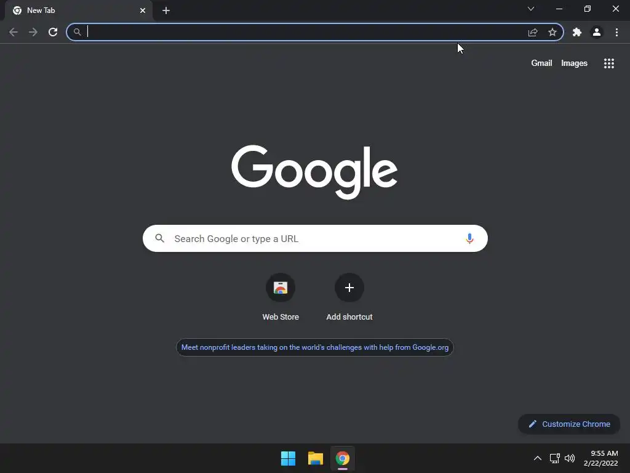Close the New Tab tab

(x=143, y=10)
